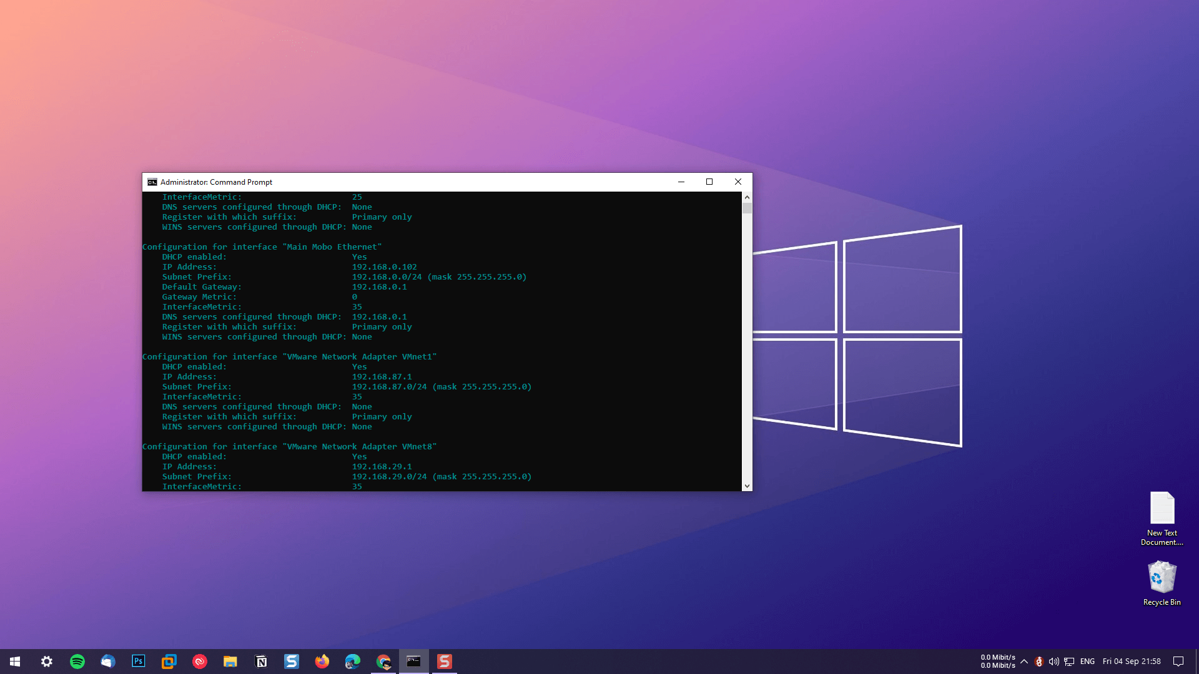
Task: Open Microsoft Edge from the taskbar
Action: tap(352, 661)
